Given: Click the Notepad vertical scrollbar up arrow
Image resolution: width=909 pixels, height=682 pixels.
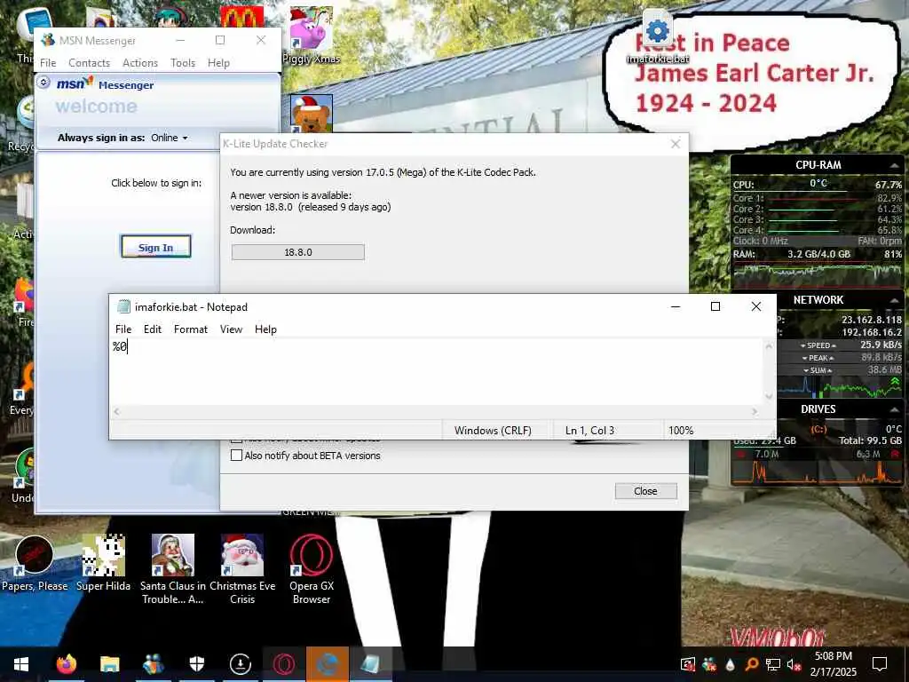Looking at the screenshot, I should click(x=769, y=347).
